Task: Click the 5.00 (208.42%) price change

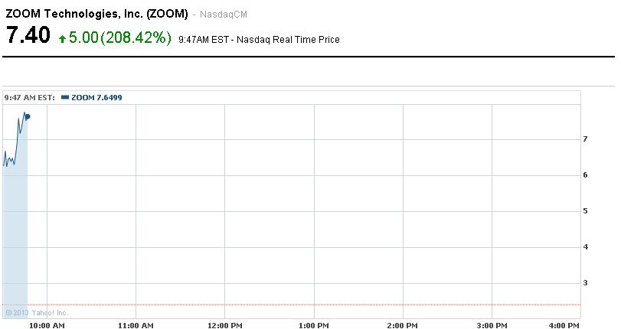Action: click(x=120, y=37)
